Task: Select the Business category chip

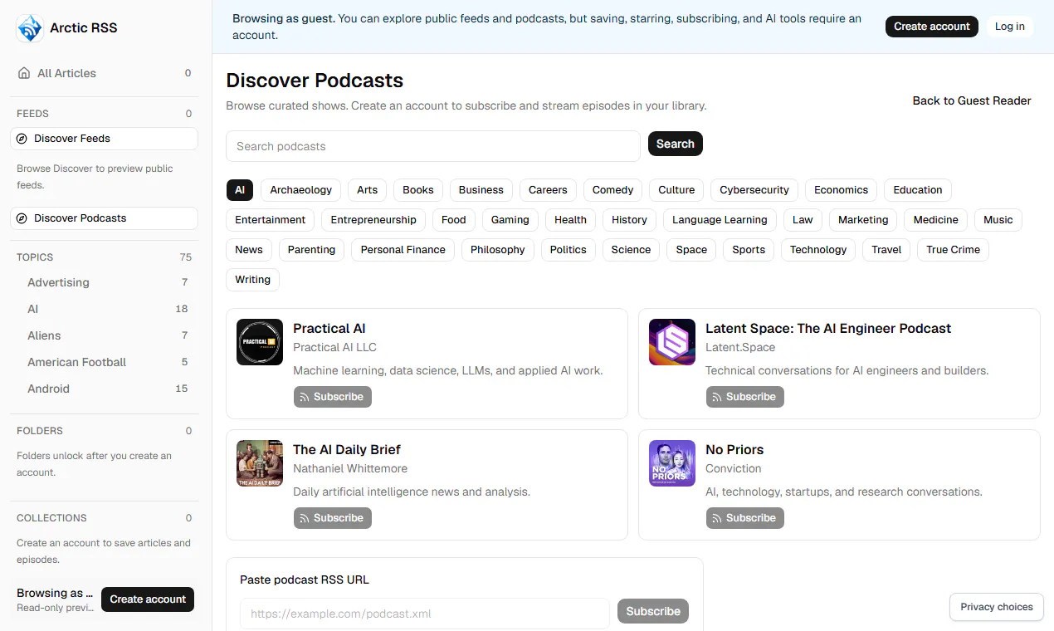Action: click(481, 190)
